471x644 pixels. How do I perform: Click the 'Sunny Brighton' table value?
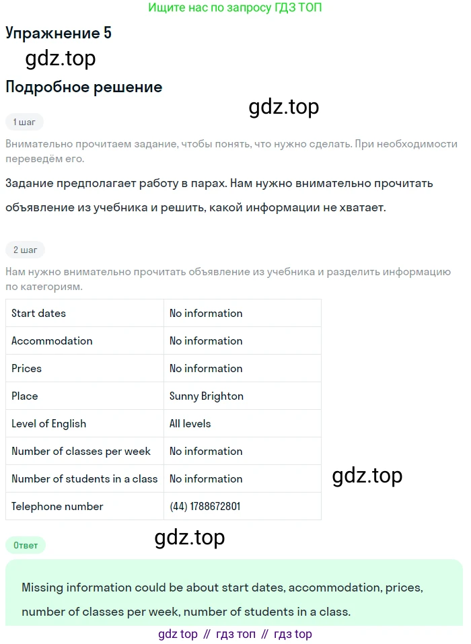point(206,396)
